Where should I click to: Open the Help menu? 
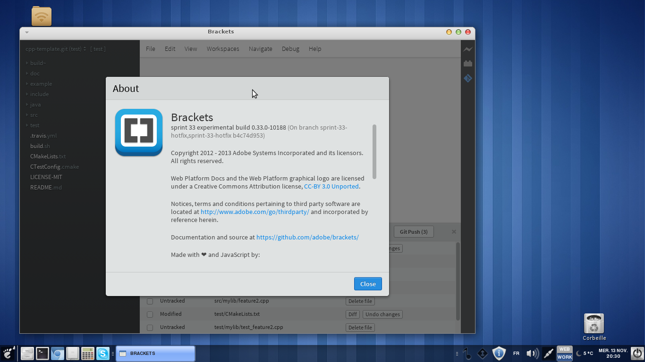click(x=315, y=49)
